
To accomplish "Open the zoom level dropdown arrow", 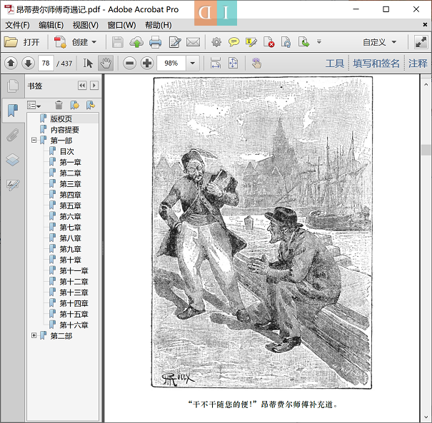I will [x=193, y=63].
